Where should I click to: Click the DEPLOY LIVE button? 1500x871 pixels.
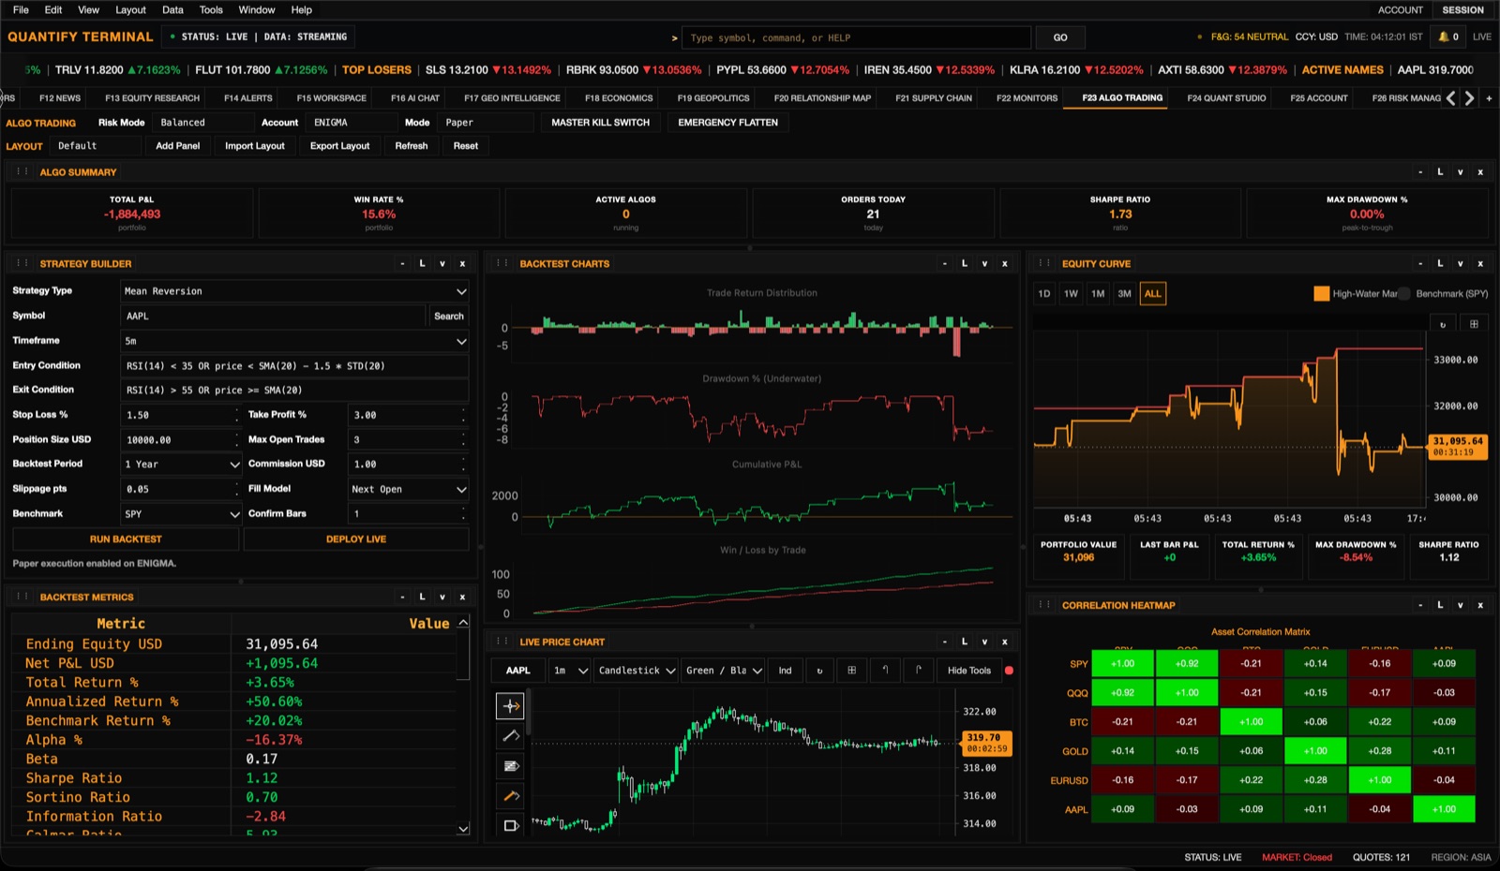point(356,539)
